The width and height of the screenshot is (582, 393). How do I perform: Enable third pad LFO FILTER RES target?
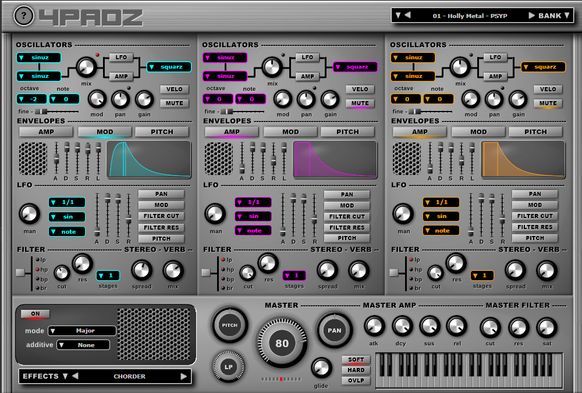(x=535, y=227)
